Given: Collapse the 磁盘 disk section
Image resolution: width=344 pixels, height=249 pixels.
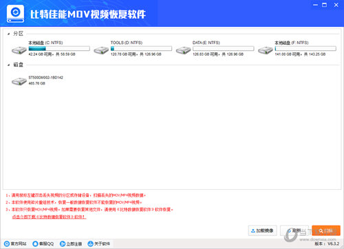Looking at the screenshot, I should coord(8,65).
